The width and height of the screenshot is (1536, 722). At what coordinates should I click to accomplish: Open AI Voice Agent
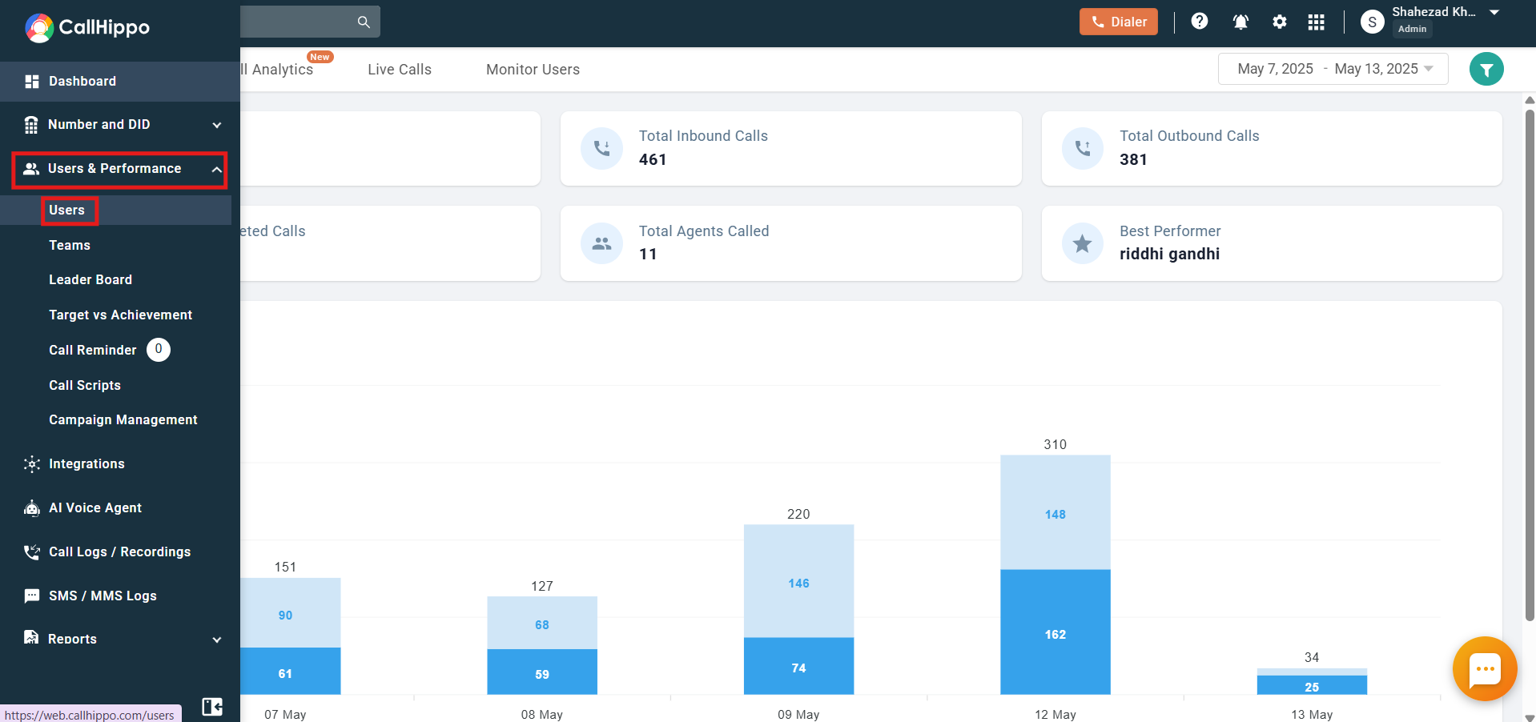click(95, 507)
